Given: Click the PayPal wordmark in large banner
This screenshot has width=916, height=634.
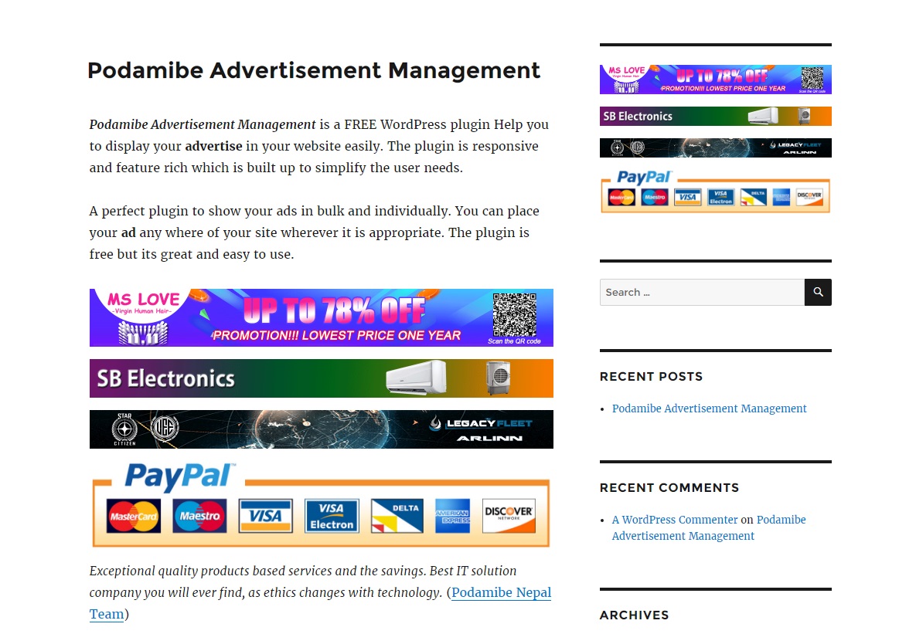Looking at the screenshot, I should [x=180, y=476].
